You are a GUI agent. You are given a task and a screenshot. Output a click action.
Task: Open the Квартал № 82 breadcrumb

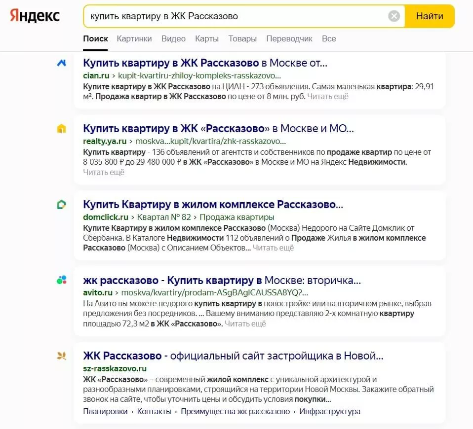(x=164, y=217)
